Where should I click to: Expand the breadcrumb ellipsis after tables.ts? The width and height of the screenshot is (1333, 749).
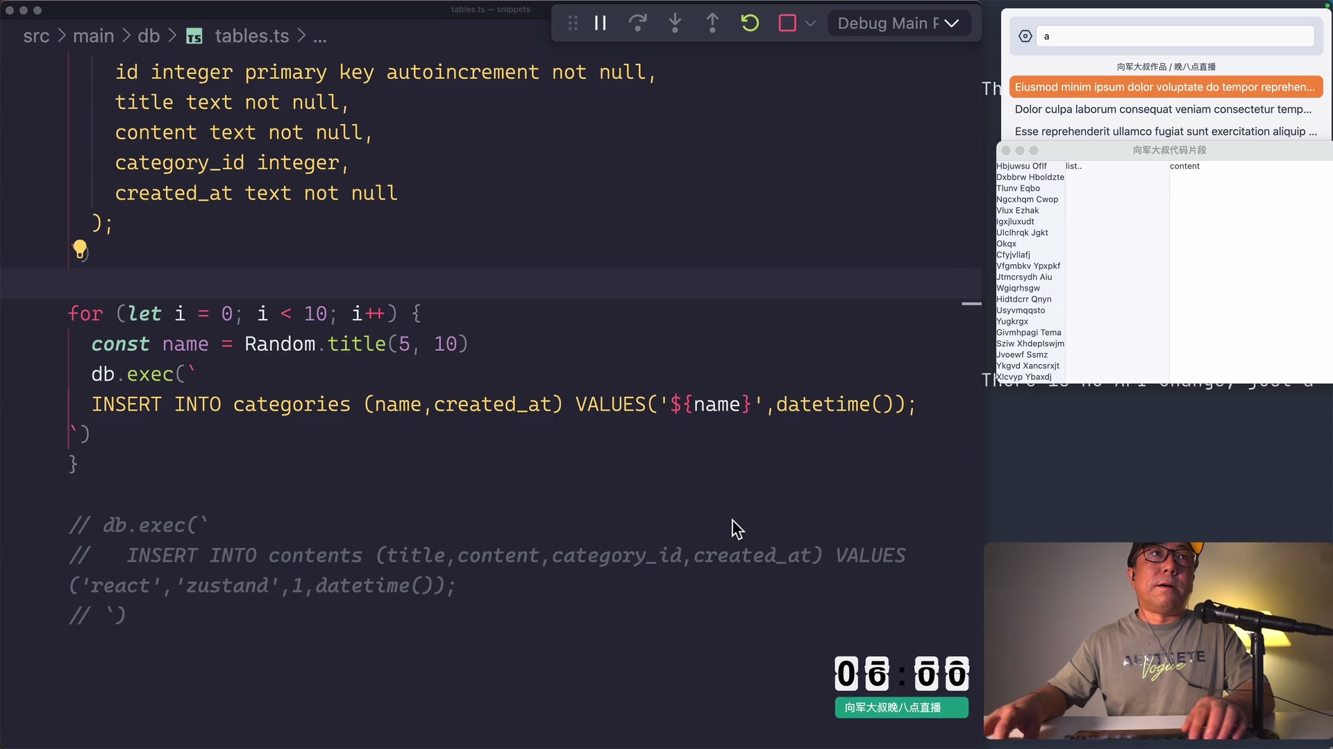point(319,37)
